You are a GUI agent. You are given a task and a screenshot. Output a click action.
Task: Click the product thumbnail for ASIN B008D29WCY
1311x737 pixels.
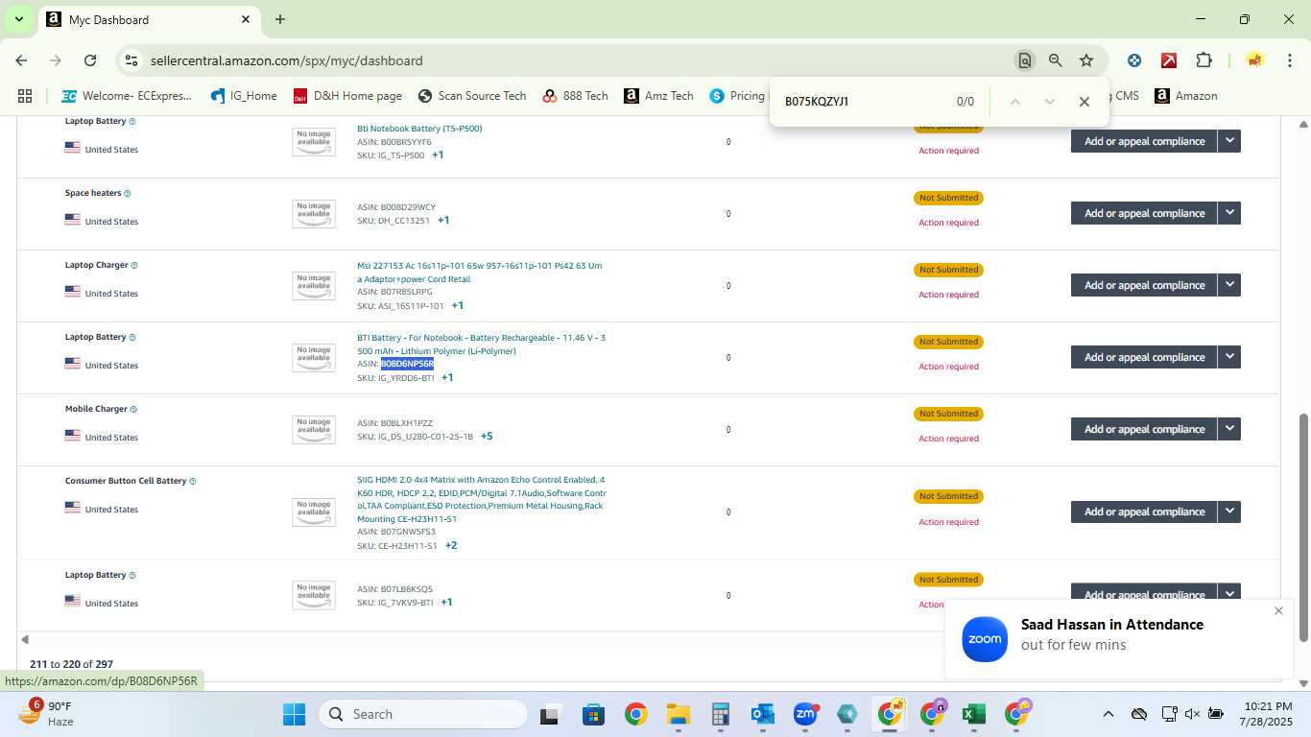point(314,213)
